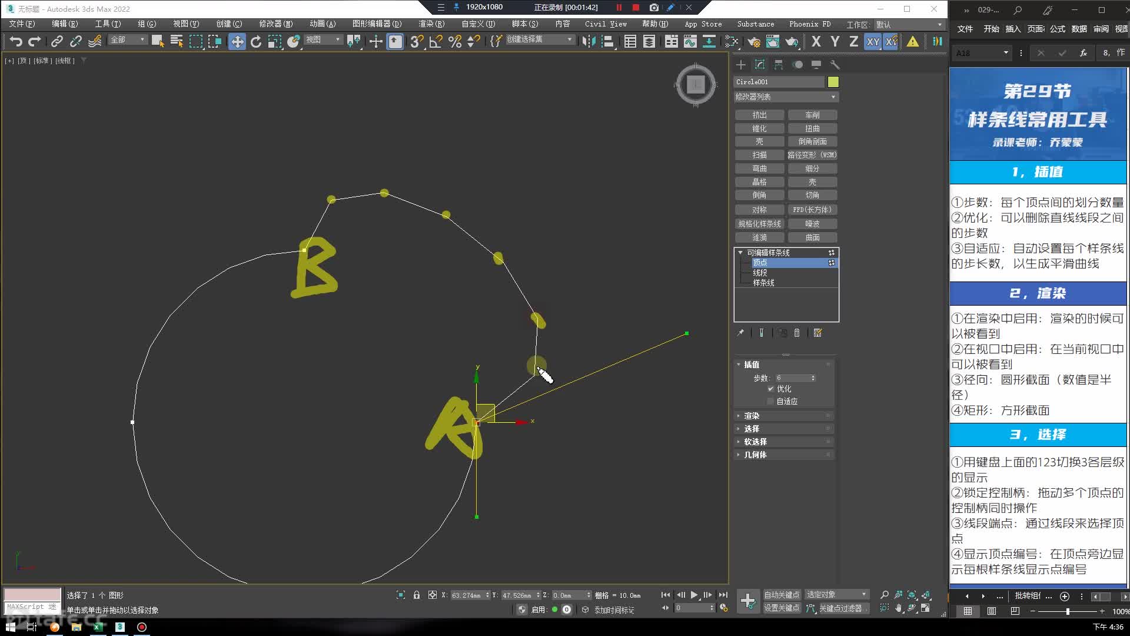Activate the Select and Link chain icon
Viewport: 1130px width, 636px height.
(57, 41)
